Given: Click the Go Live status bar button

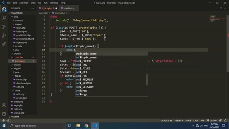Looking at the screenshot, I should tap(211, 120).
